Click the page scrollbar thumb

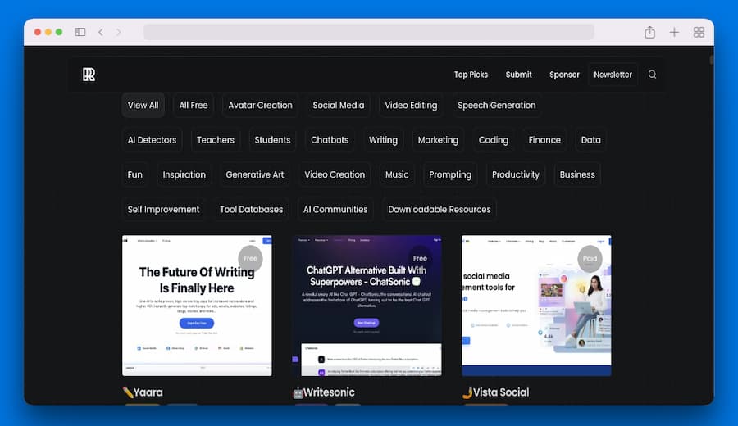tap(711, 60)
